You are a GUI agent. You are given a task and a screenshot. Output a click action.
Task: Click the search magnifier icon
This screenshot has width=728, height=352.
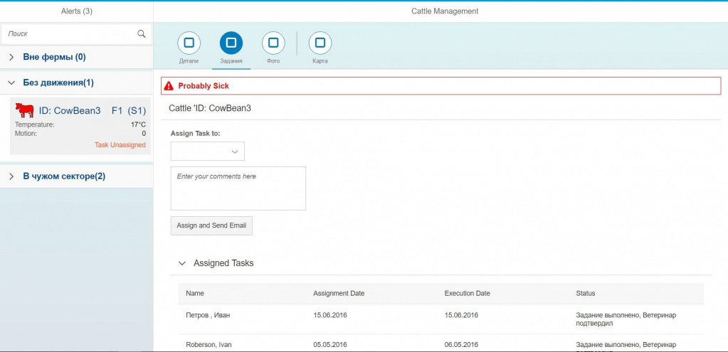click(142, 33)
